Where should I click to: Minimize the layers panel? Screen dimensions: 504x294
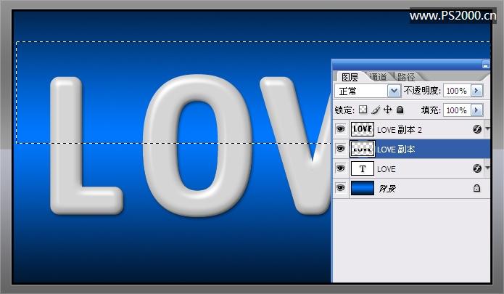(x=486, y=65)
